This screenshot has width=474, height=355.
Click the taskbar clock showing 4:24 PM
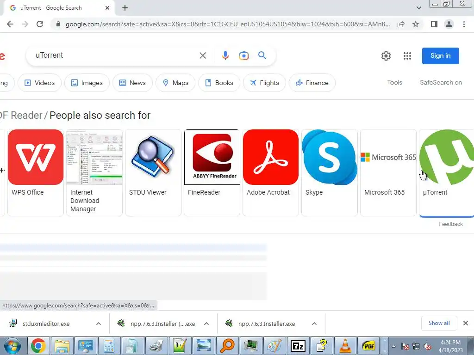tap(450, 346)
